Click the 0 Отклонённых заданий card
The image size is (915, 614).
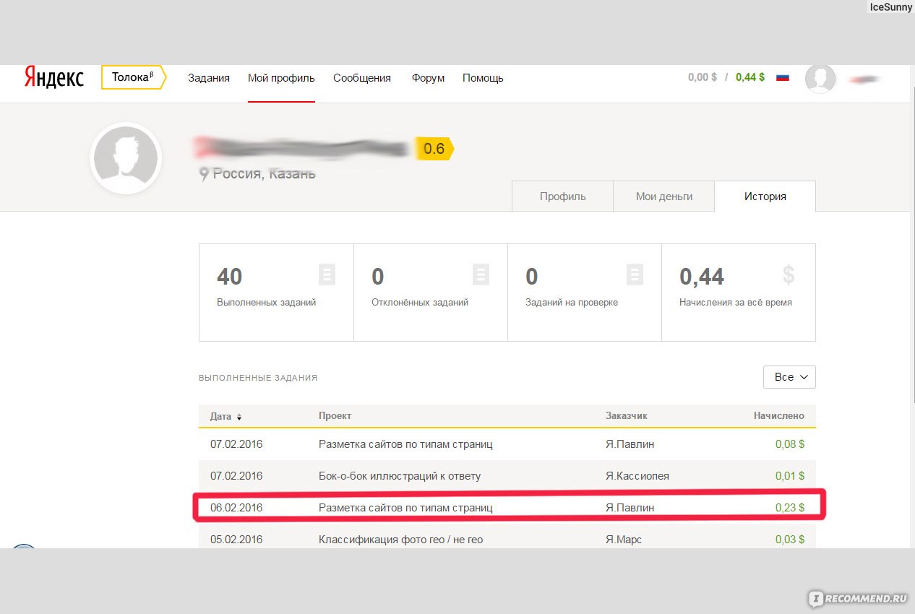point(431,293)
